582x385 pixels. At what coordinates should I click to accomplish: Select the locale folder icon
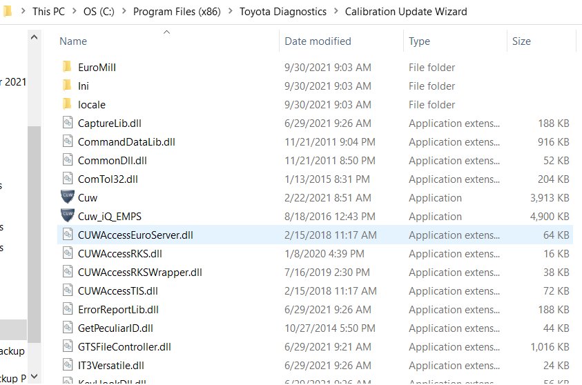67,104
